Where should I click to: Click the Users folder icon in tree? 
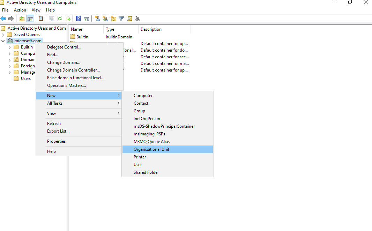pyautogui.click(x=16, y=79)
